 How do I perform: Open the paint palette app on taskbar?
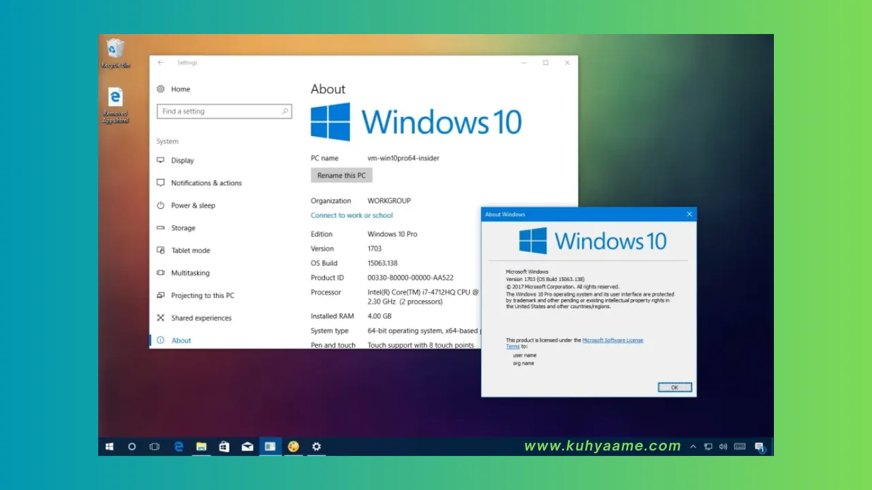294,447
